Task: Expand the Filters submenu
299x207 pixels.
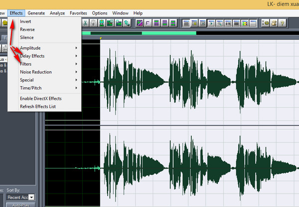Action: pyautogui.click(x=44, y=64)
